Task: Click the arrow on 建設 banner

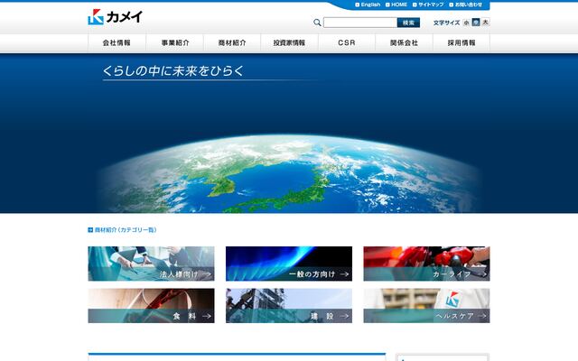Action: point(344,316)
